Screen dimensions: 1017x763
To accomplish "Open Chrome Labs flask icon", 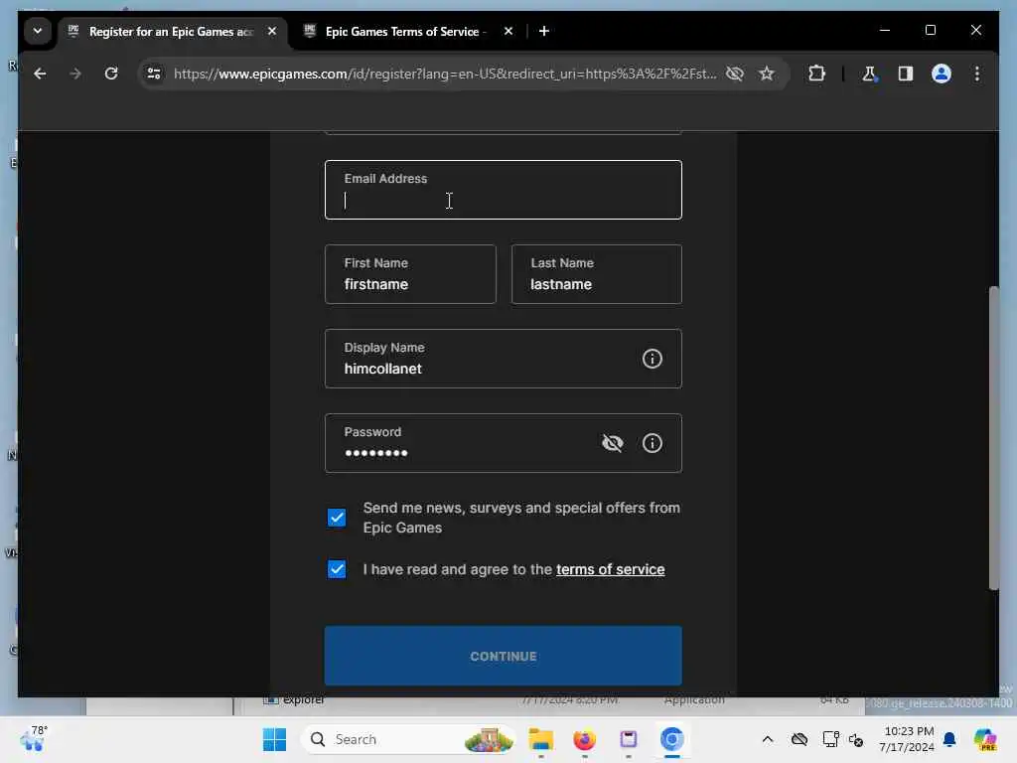I will coord(869,74).
